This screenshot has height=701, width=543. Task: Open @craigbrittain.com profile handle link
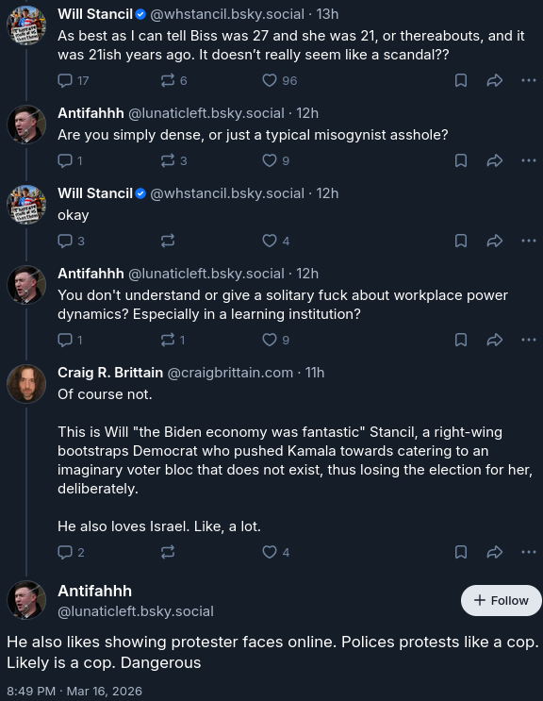click(x=230, y=373)
